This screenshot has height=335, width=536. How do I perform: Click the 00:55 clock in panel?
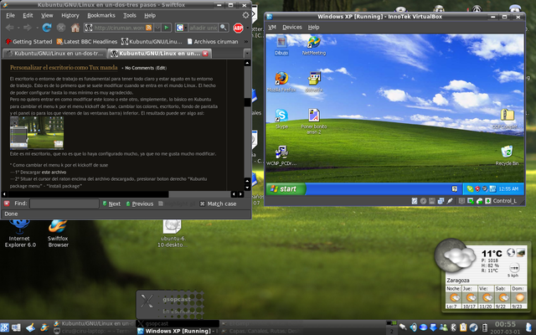click(505, 324)
